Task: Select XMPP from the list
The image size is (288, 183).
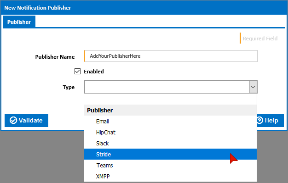Action: (170, 176)
